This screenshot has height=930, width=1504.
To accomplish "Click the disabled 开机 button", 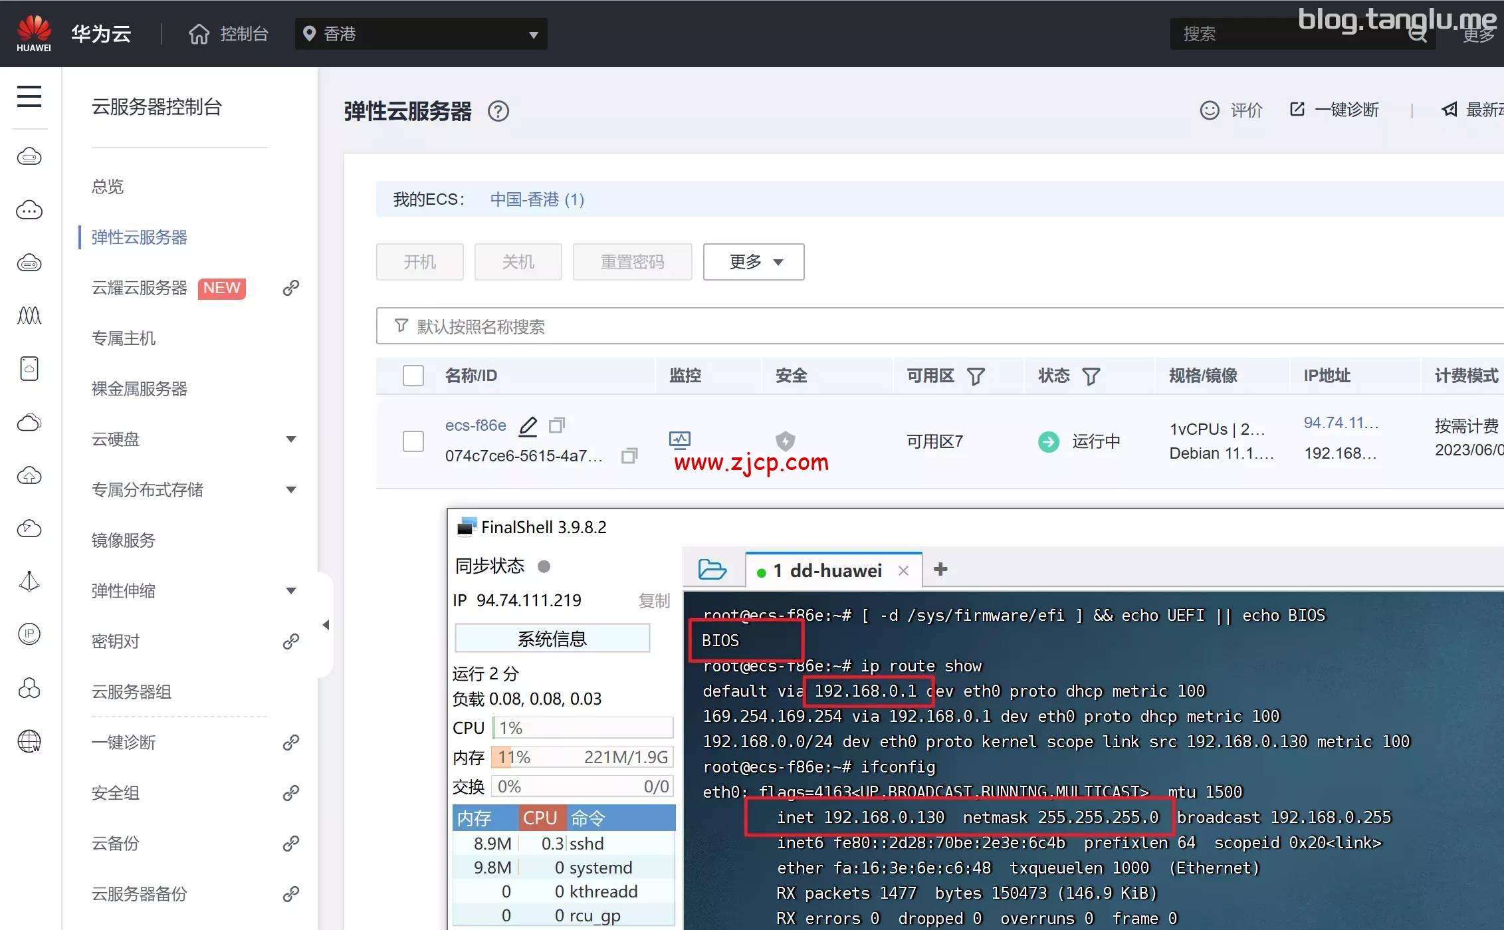I will (419, 262).
